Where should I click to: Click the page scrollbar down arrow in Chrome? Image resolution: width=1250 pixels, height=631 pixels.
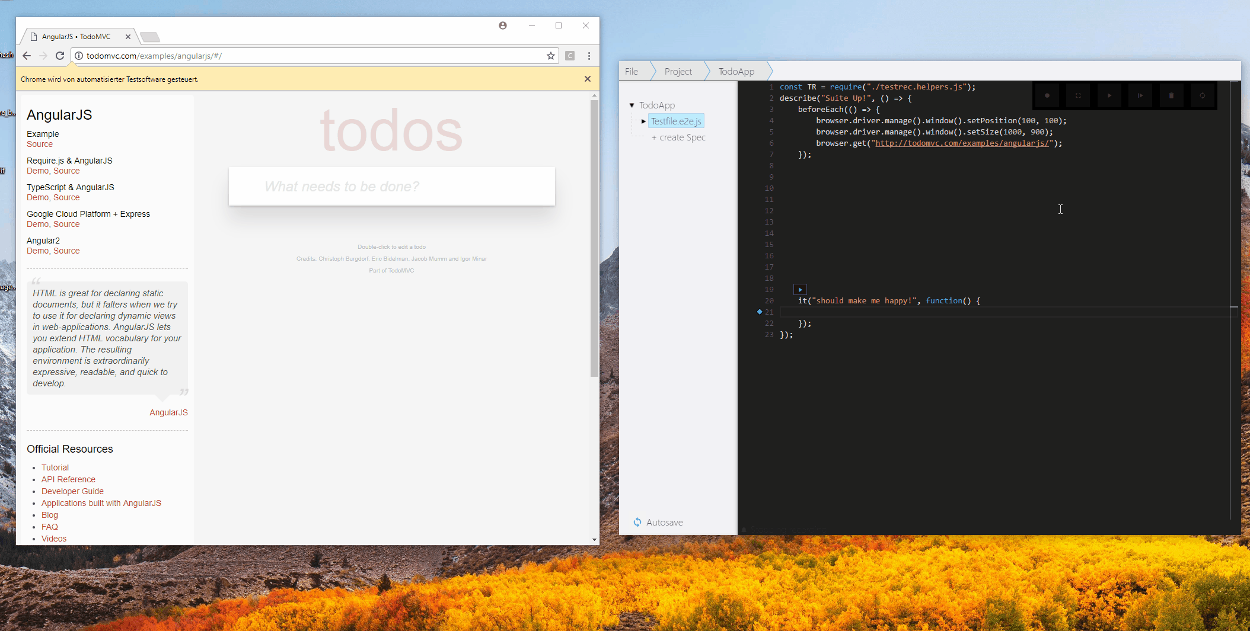594,540
